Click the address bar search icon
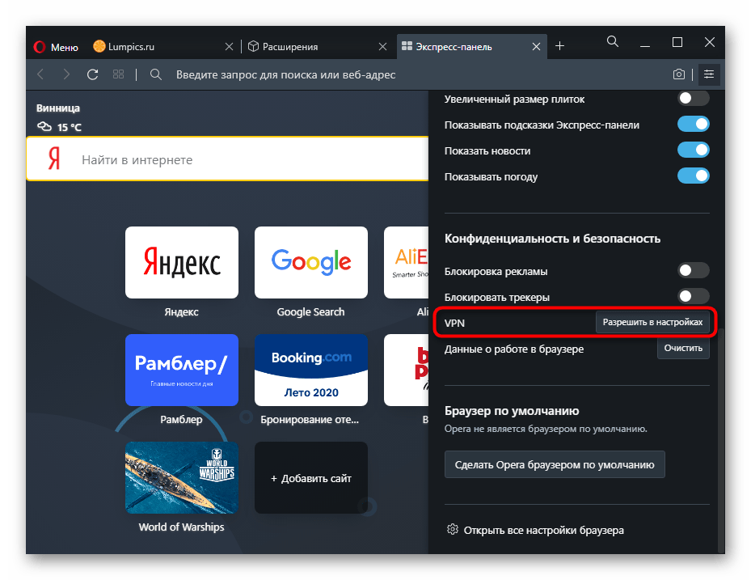 [x=156, y=74]
